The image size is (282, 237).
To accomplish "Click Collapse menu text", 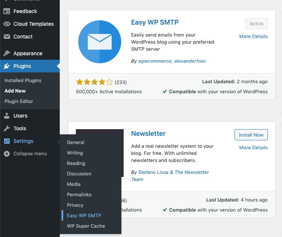I will pyautogui.click(x=30, y=154).
